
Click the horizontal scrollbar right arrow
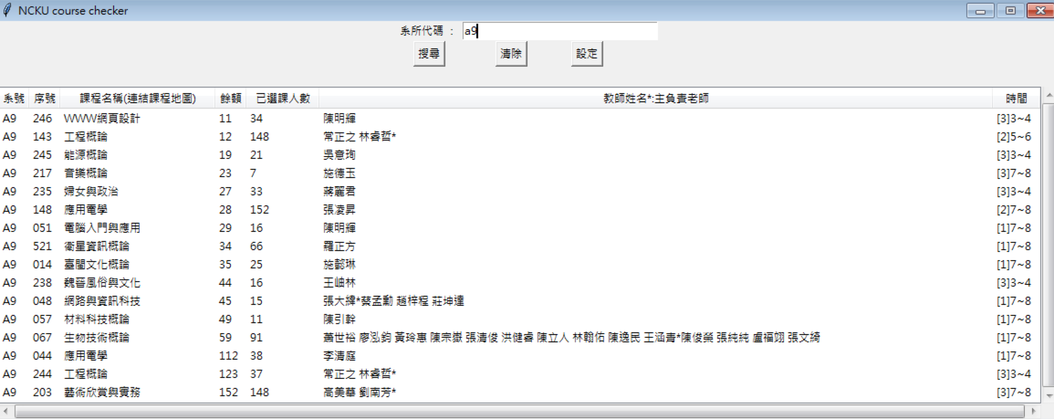[x=1033, y=411]
